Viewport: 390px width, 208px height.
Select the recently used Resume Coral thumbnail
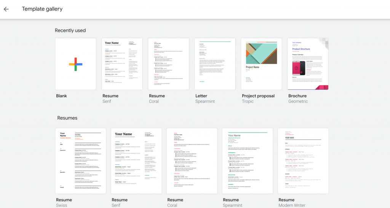click(169, 64)
